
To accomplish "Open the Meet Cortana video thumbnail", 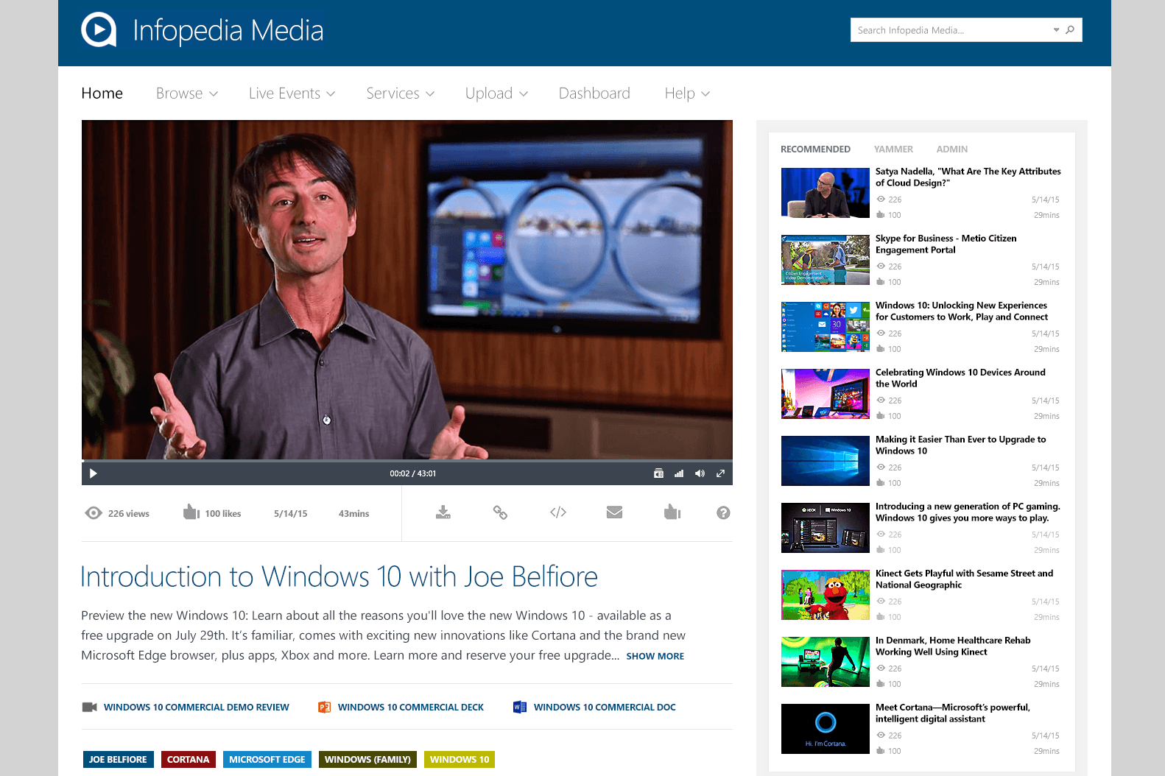I will click(826, 729).
